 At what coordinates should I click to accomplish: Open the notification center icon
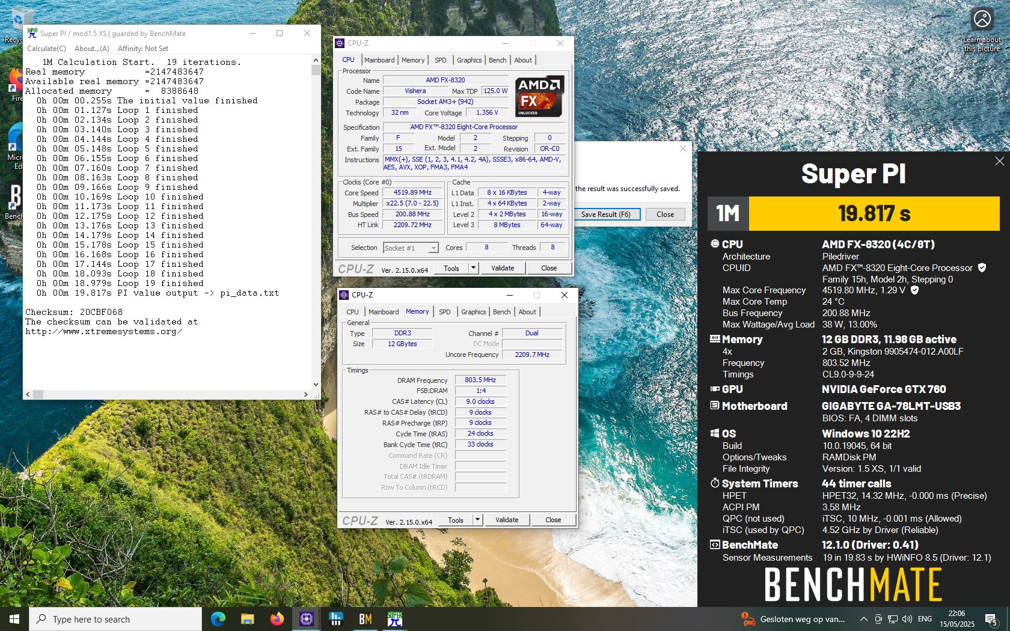click(x=991, y=618)
